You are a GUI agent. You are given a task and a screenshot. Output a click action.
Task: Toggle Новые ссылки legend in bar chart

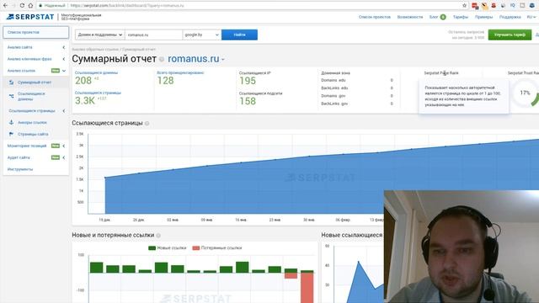click(x=167, y=248)
